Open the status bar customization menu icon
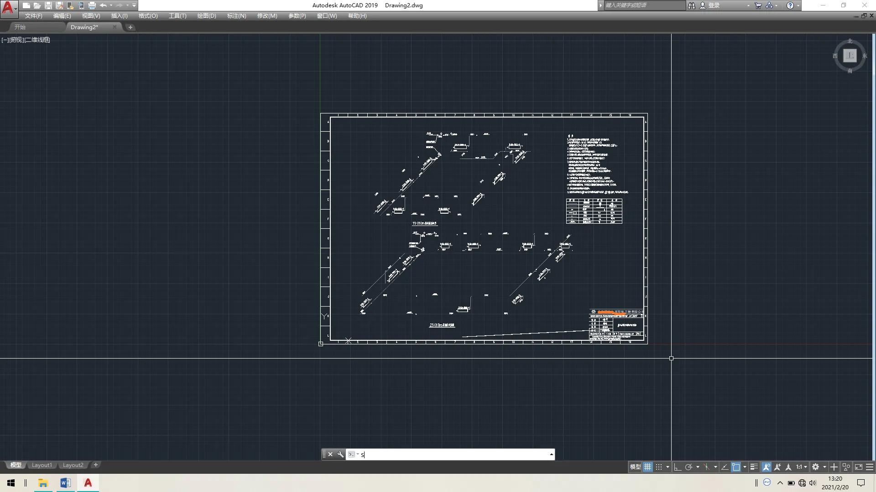This screenshot has width=876, height=492. click(x=870, y=467)
